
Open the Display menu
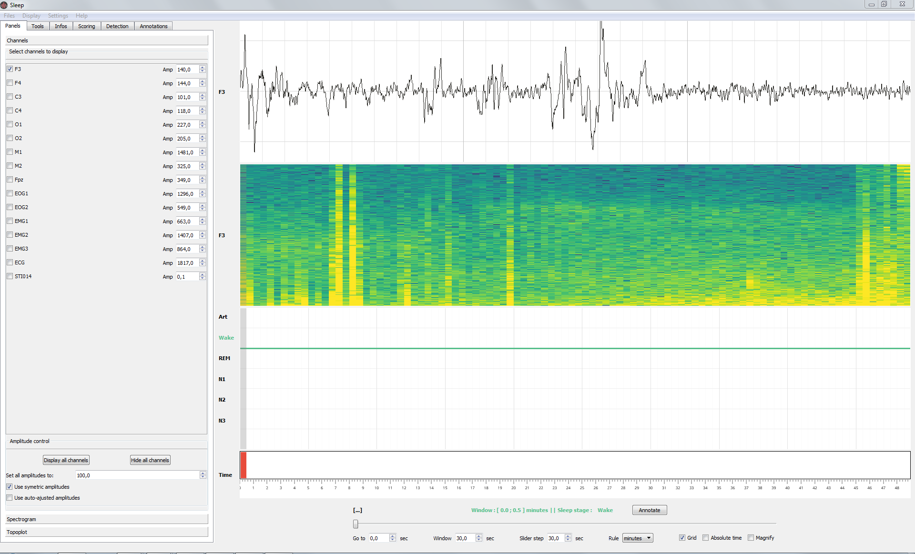pyautogui.click(x=31, y=16)
